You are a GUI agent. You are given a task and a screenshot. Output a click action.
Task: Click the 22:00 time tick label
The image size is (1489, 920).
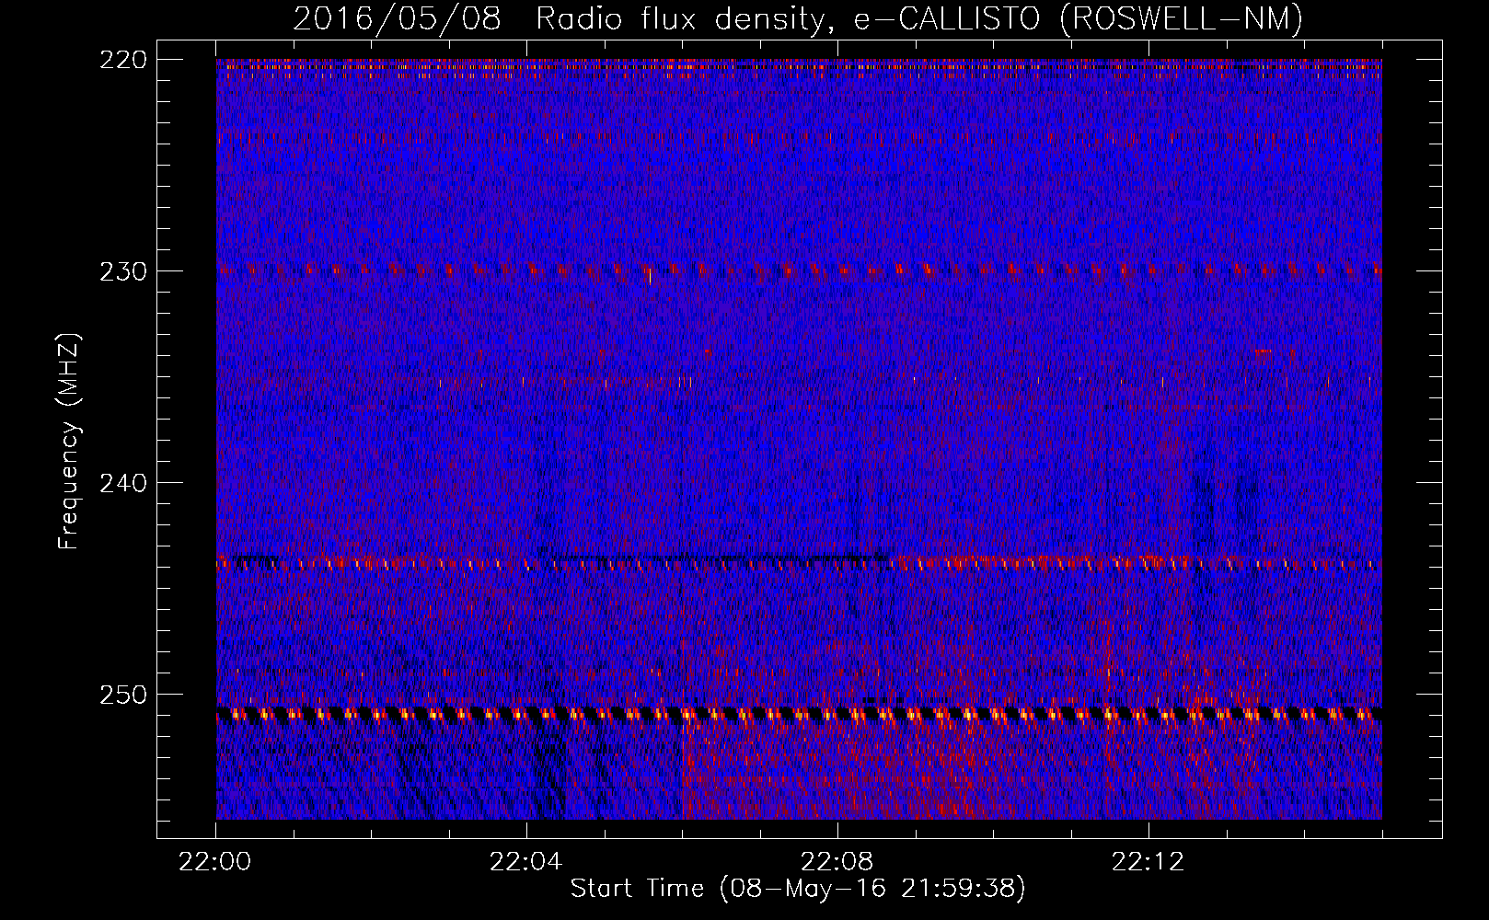(x=215, y=862)
